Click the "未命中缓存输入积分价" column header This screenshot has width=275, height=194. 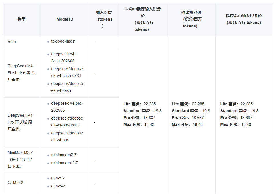[x=143, y=19]
